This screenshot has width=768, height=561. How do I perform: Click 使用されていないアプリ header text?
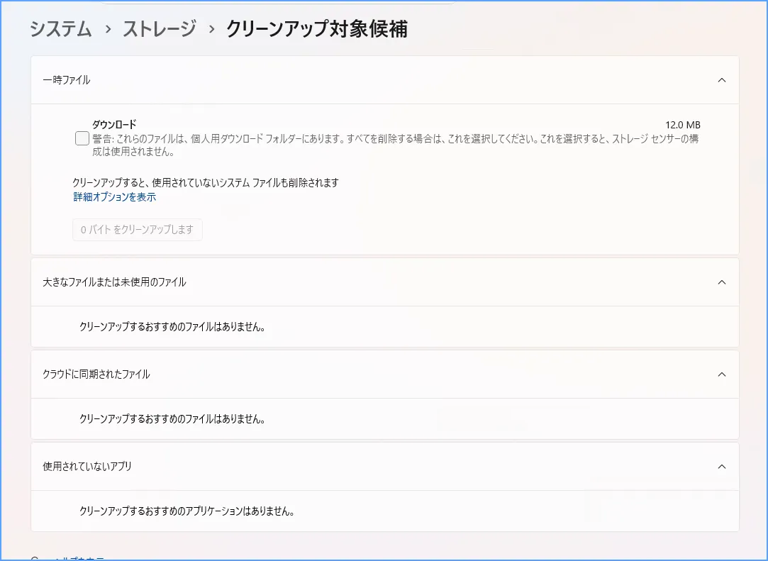click(87, 467)
